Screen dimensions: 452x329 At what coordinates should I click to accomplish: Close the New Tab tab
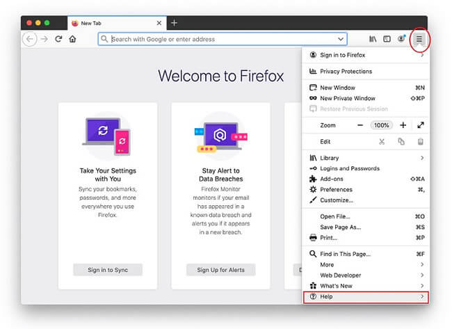159,23
